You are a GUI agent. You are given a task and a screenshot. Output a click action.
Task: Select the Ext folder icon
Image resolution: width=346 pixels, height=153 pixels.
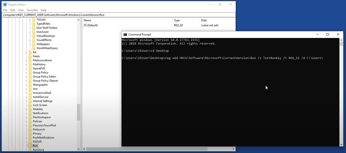pyautogui.click(x=30, y=52)
